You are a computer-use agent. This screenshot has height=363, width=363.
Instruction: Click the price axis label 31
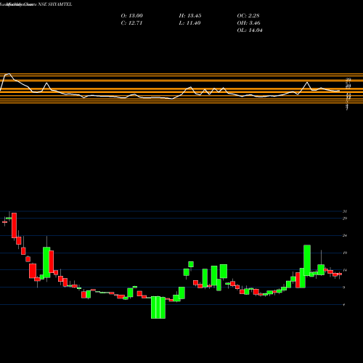point(345,211)
